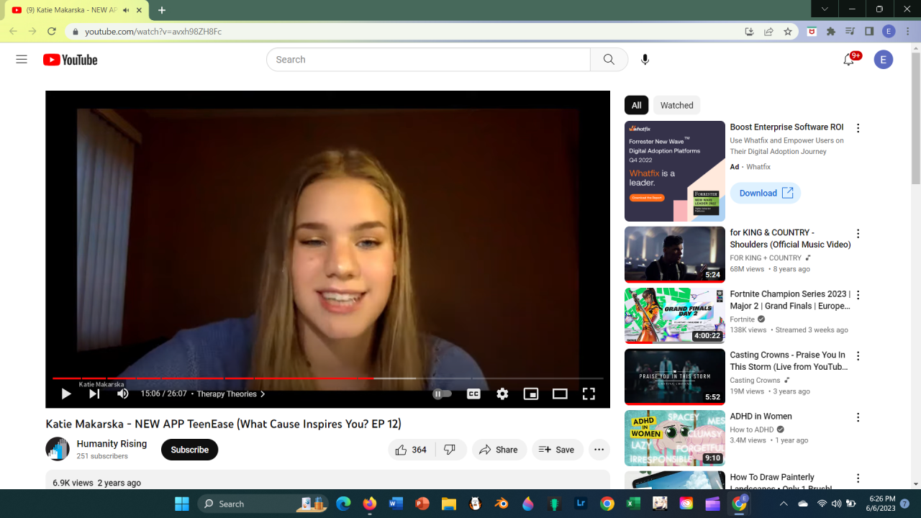Open the YouTube account avatar menu

pyautogui.click(x=884, y=60)
